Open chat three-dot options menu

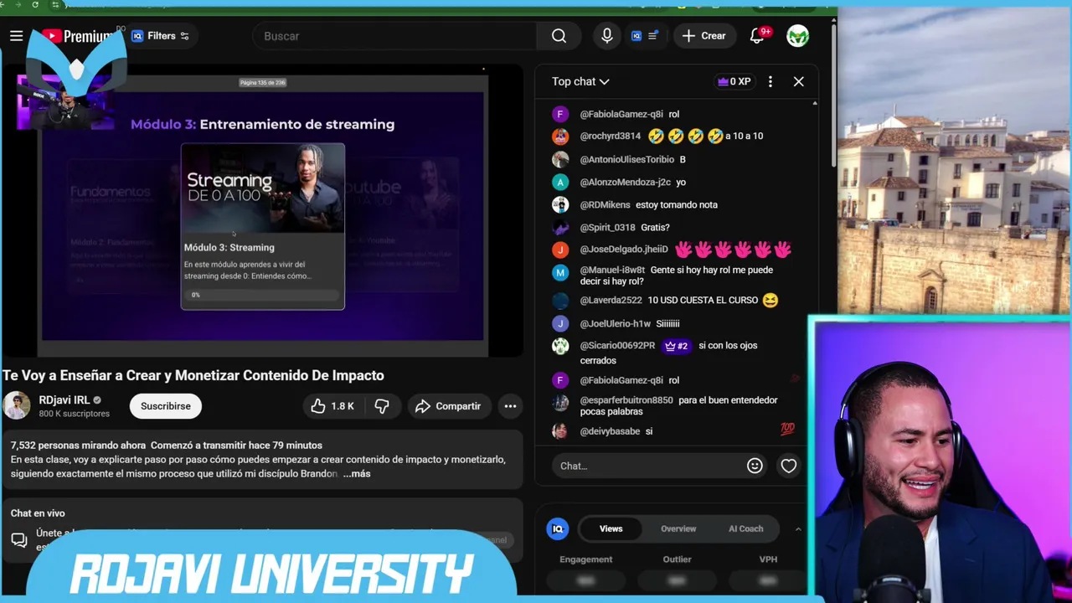pos(770,81)
